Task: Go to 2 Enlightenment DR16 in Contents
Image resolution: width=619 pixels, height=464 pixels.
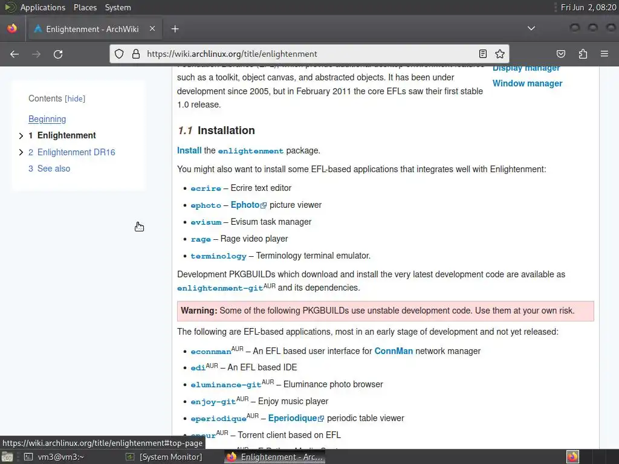Action: click(x=72, y=152)
